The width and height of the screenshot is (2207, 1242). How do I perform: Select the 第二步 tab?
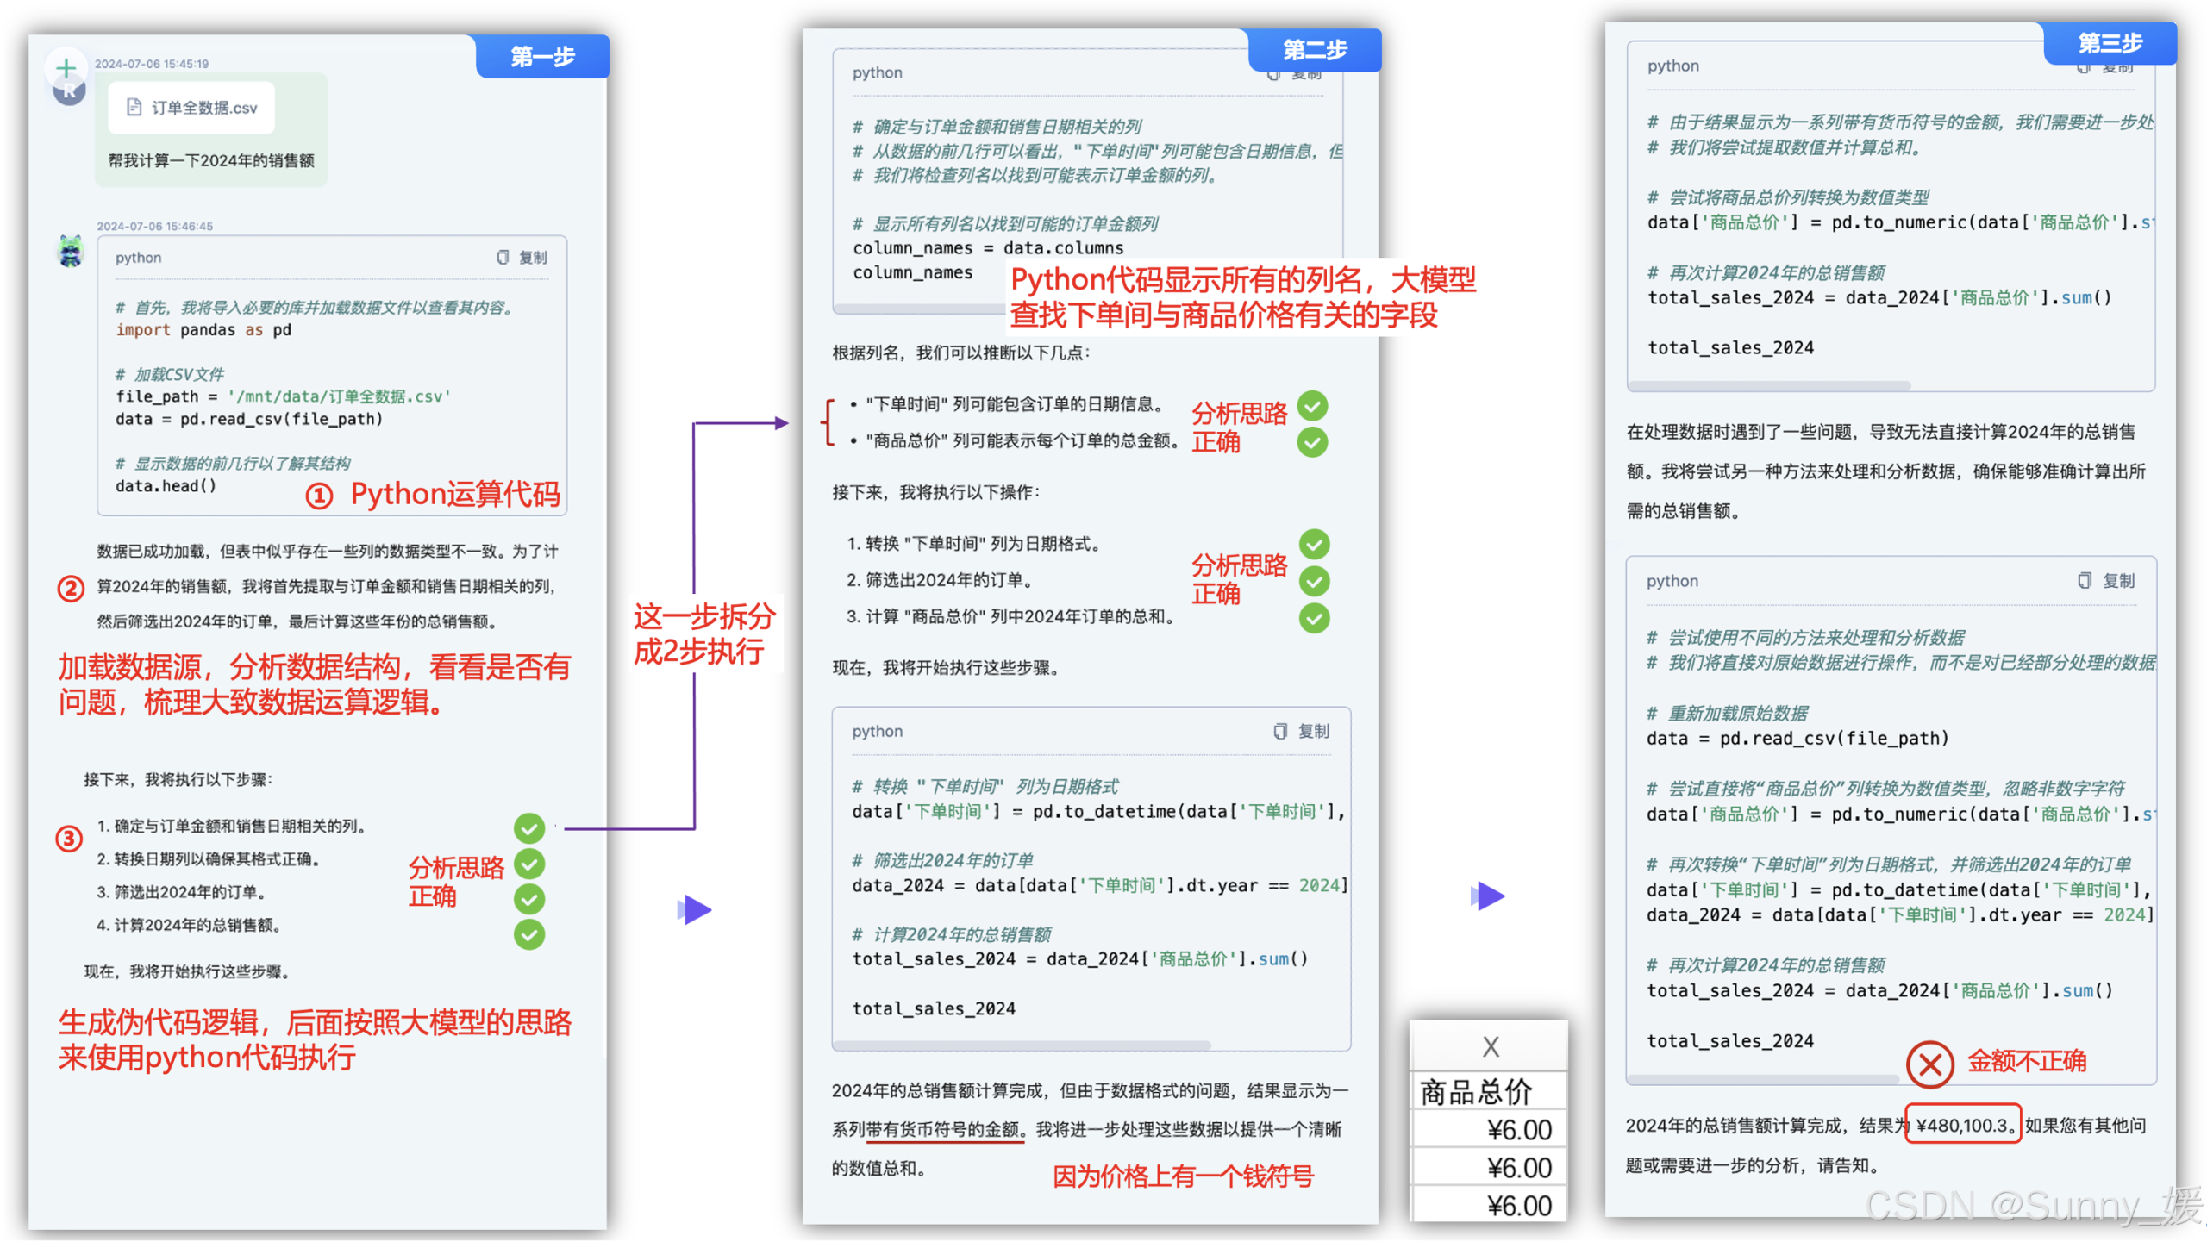pos(1314,50)
